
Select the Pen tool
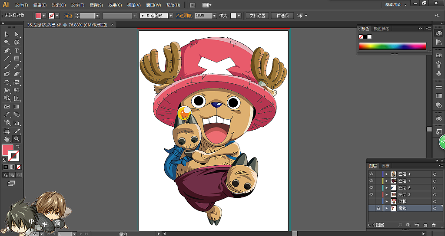click(7, 51)
